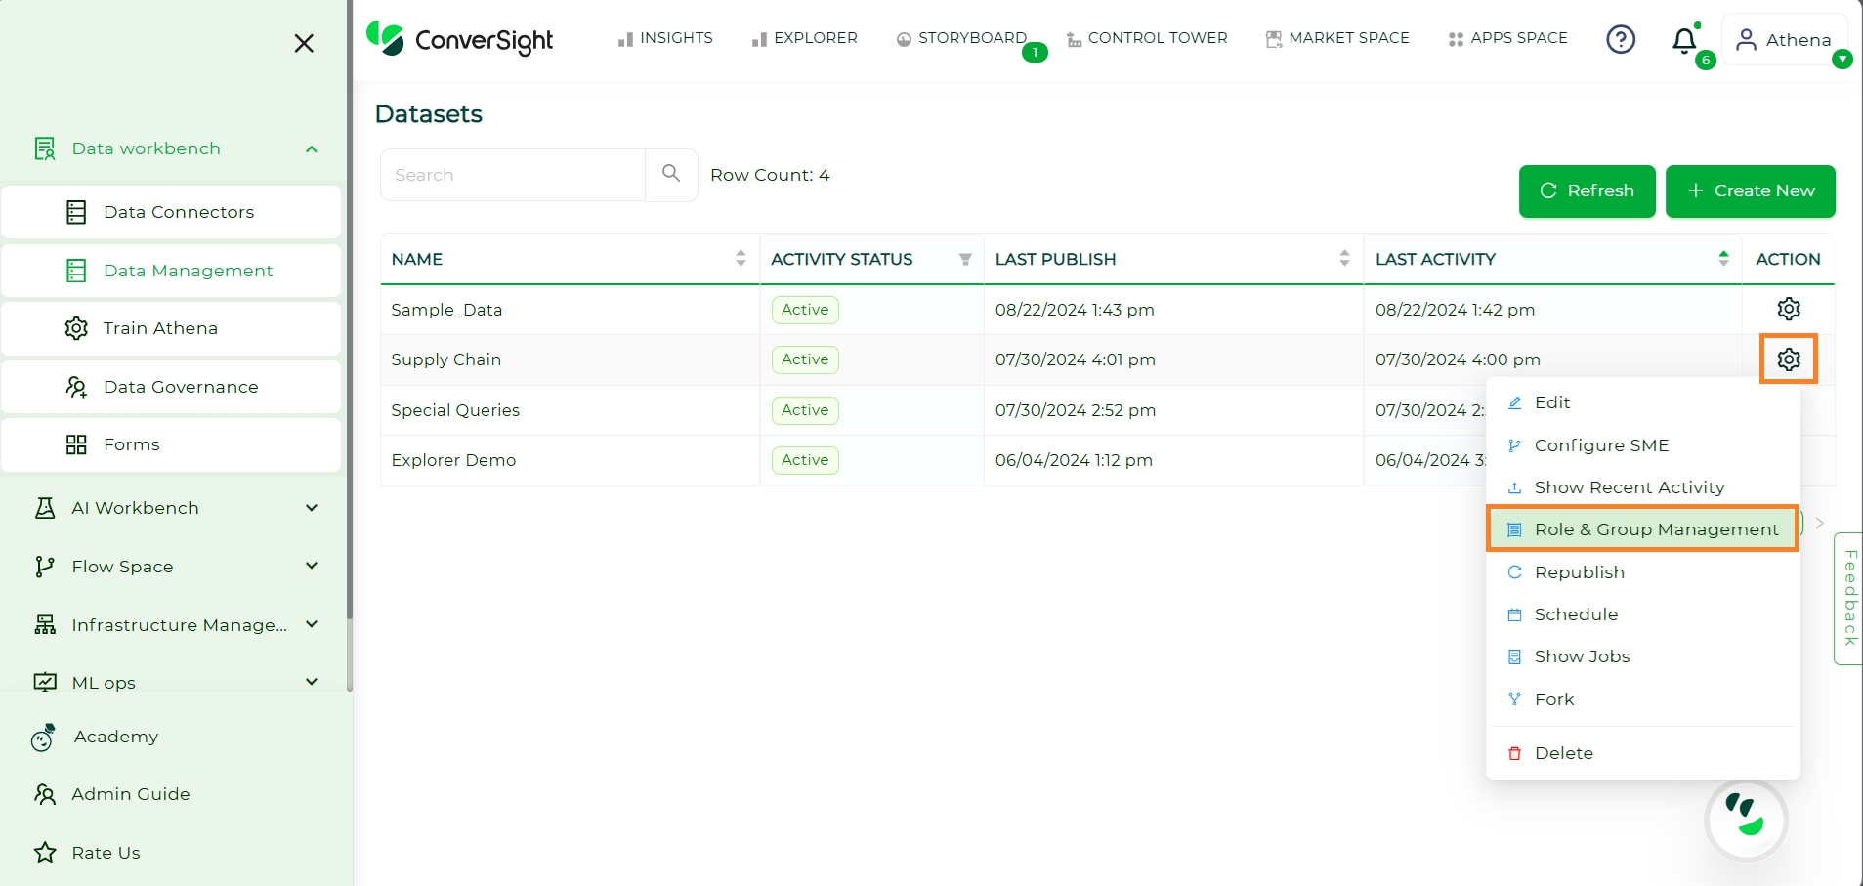
Task: Sort by the LAST ACTIVITY column arrows
Action: pos(1723,258)
